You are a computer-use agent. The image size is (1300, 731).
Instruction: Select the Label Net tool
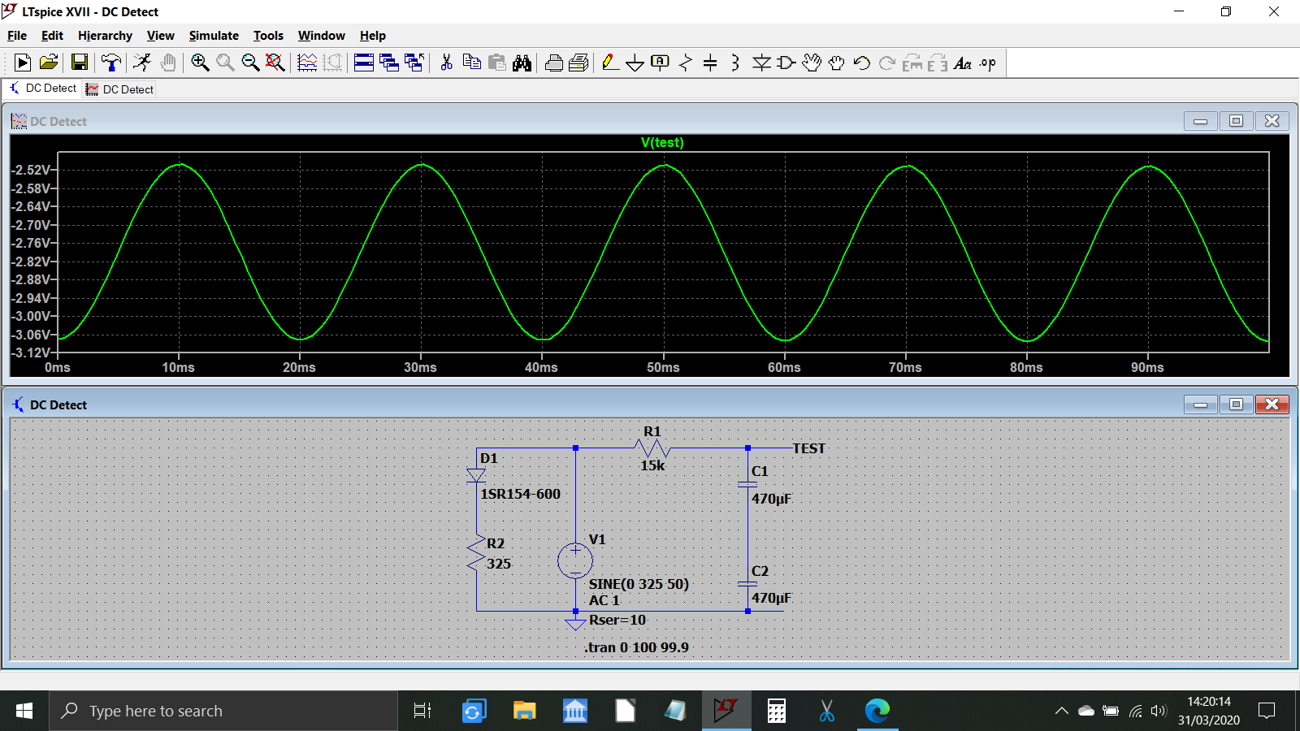(x=661, y=63)
